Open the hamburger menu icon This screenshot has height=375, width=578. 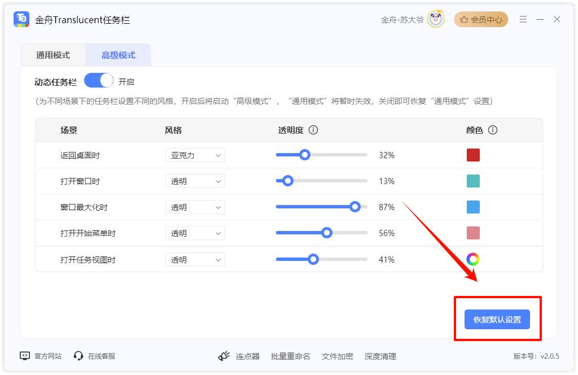coord(523,19)
